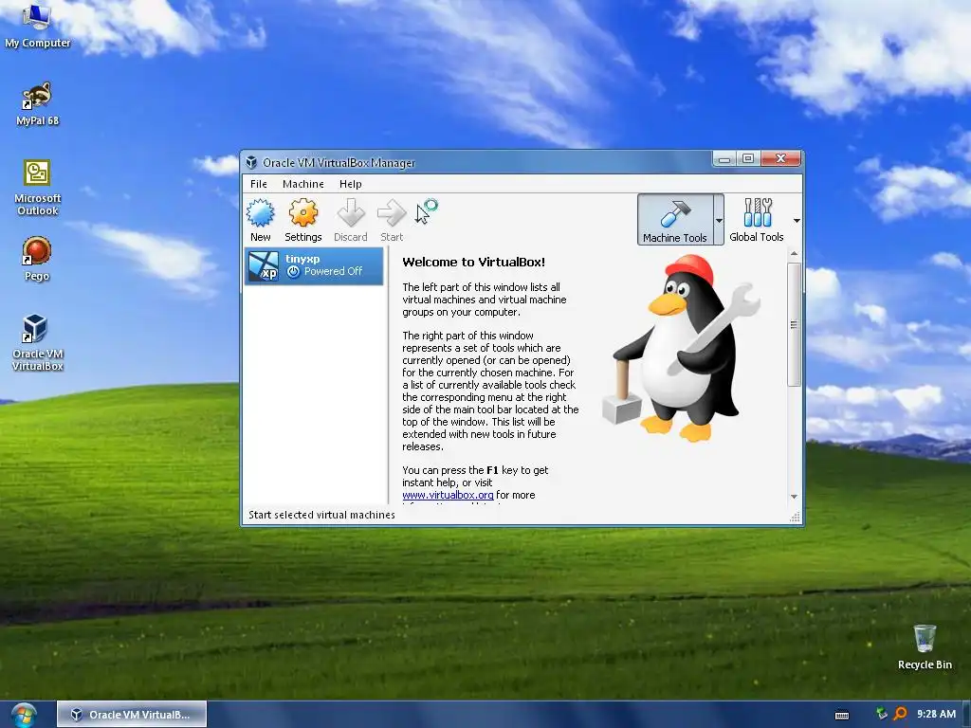Select the My Computer desktop icon
This screenshot has width=971, height=728.
coord(37,26)
